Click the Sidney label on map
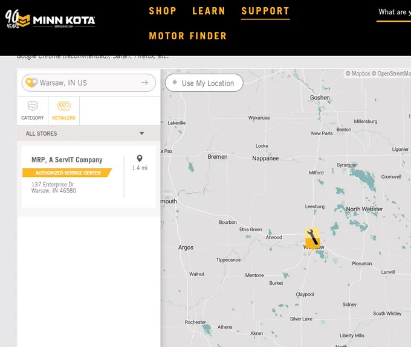This screenshot has width=411, height=347. [x=349, y=305]
